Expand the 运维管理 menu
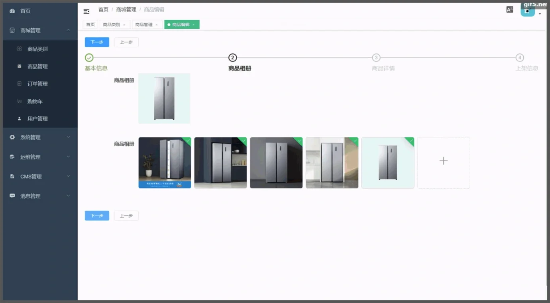 tap(68, 157)
